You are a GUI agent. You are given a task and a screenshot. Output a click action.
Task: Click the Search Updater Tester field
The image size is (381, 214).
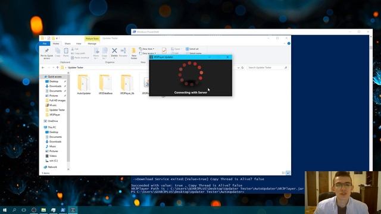click(267, 68)
